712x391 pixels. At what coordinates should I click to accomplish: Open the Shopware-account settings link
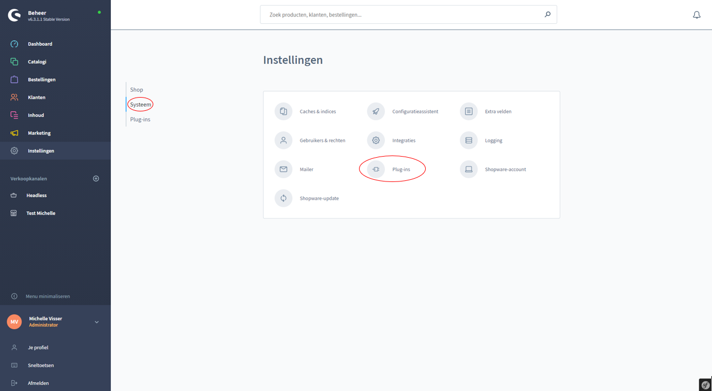click(505, 169)
